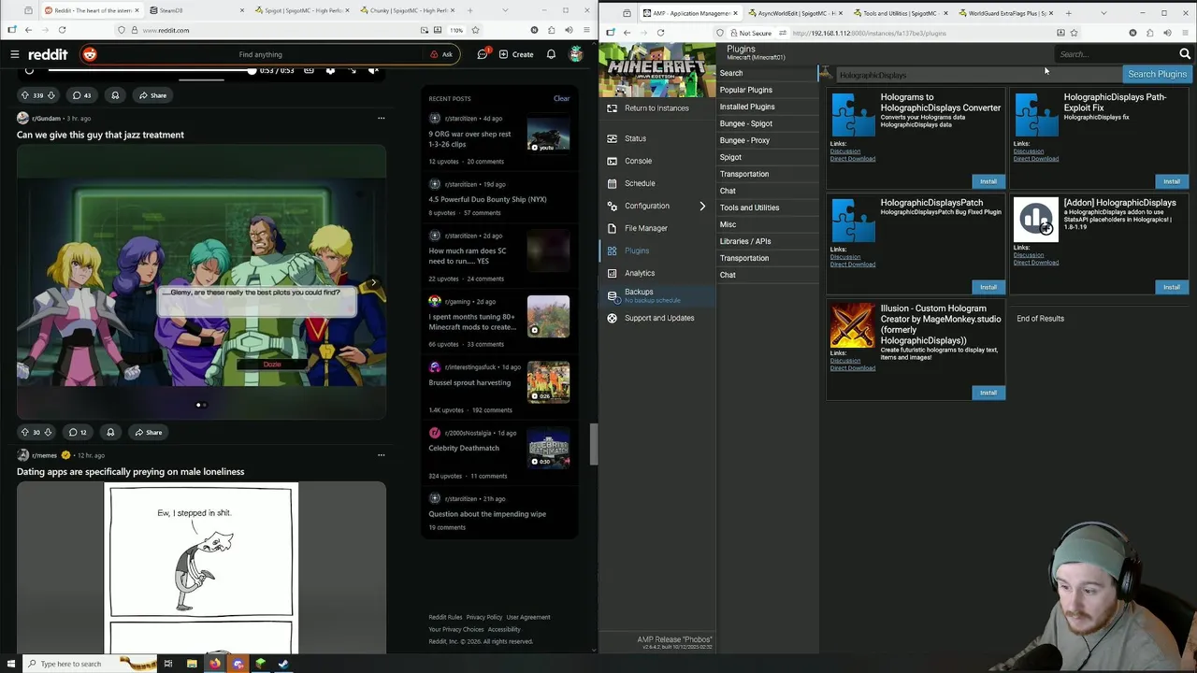This screenshot has width=1197, height=673.
Task: Install Holograms to HolographicDisplays Converter
Action: point(988,181)
